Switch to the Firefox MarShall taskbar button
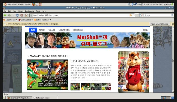The image size is (177, 102). point(19,98)
